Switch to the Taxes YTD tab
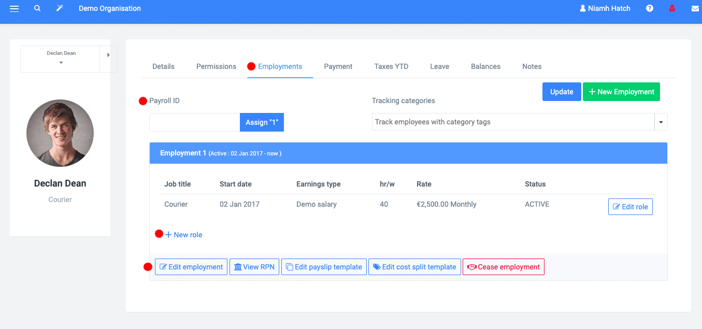Screen dimensions: 702x329 pyautogui.click(x=391, y=66)
